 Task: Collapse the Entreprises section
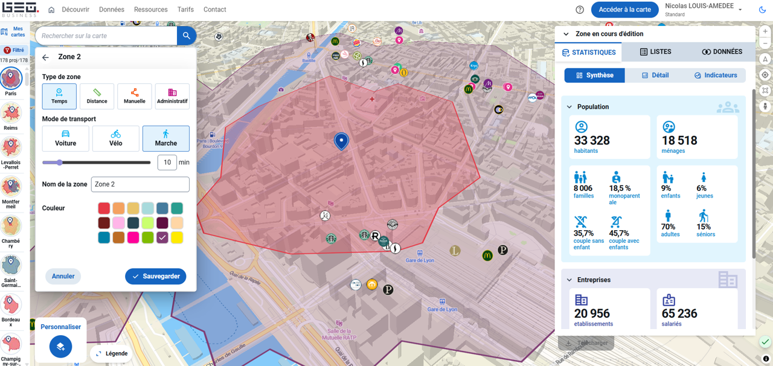[569, 280]
